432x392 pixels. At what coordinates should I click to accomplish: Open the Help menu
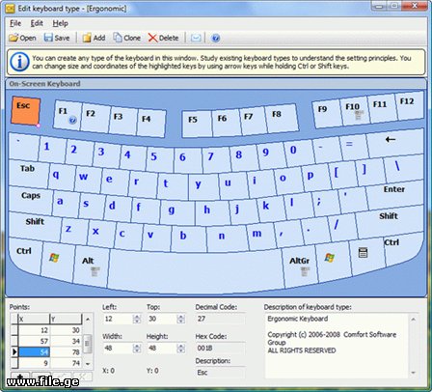(60, 23)
